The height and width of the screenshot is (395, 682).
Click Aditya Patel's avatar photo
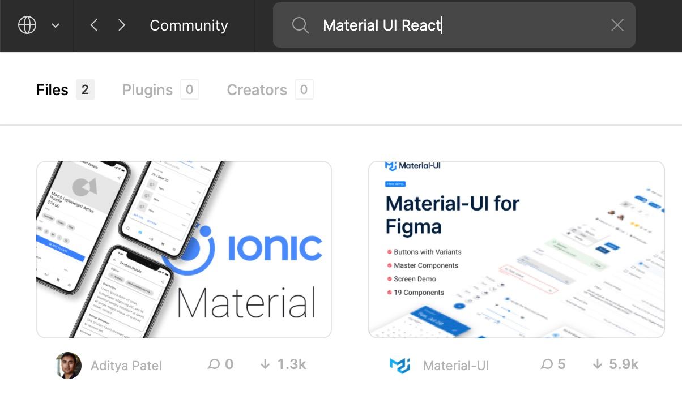(69, 365)
